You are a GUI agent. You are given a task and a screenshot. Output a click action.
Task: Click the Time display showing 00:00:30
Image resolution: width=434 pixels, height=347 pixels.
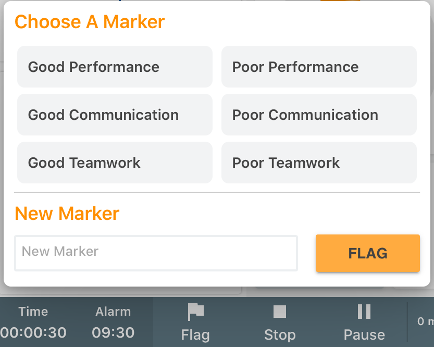(x=33, y=333)
